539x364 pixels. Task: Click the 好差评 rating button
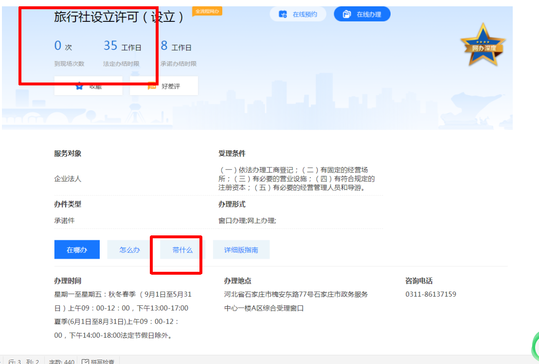(x=164, y=86)
